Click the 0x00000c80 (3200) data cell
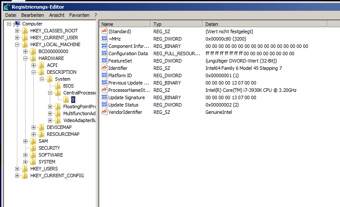 (226, 39)
